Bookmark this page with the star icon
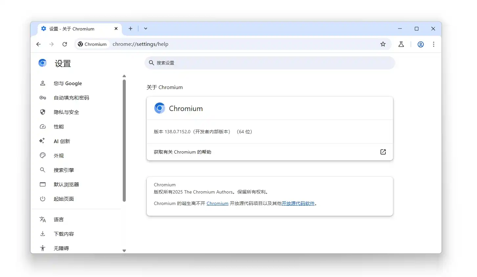The width and height of the screenshot is (477, 277). 383,44
